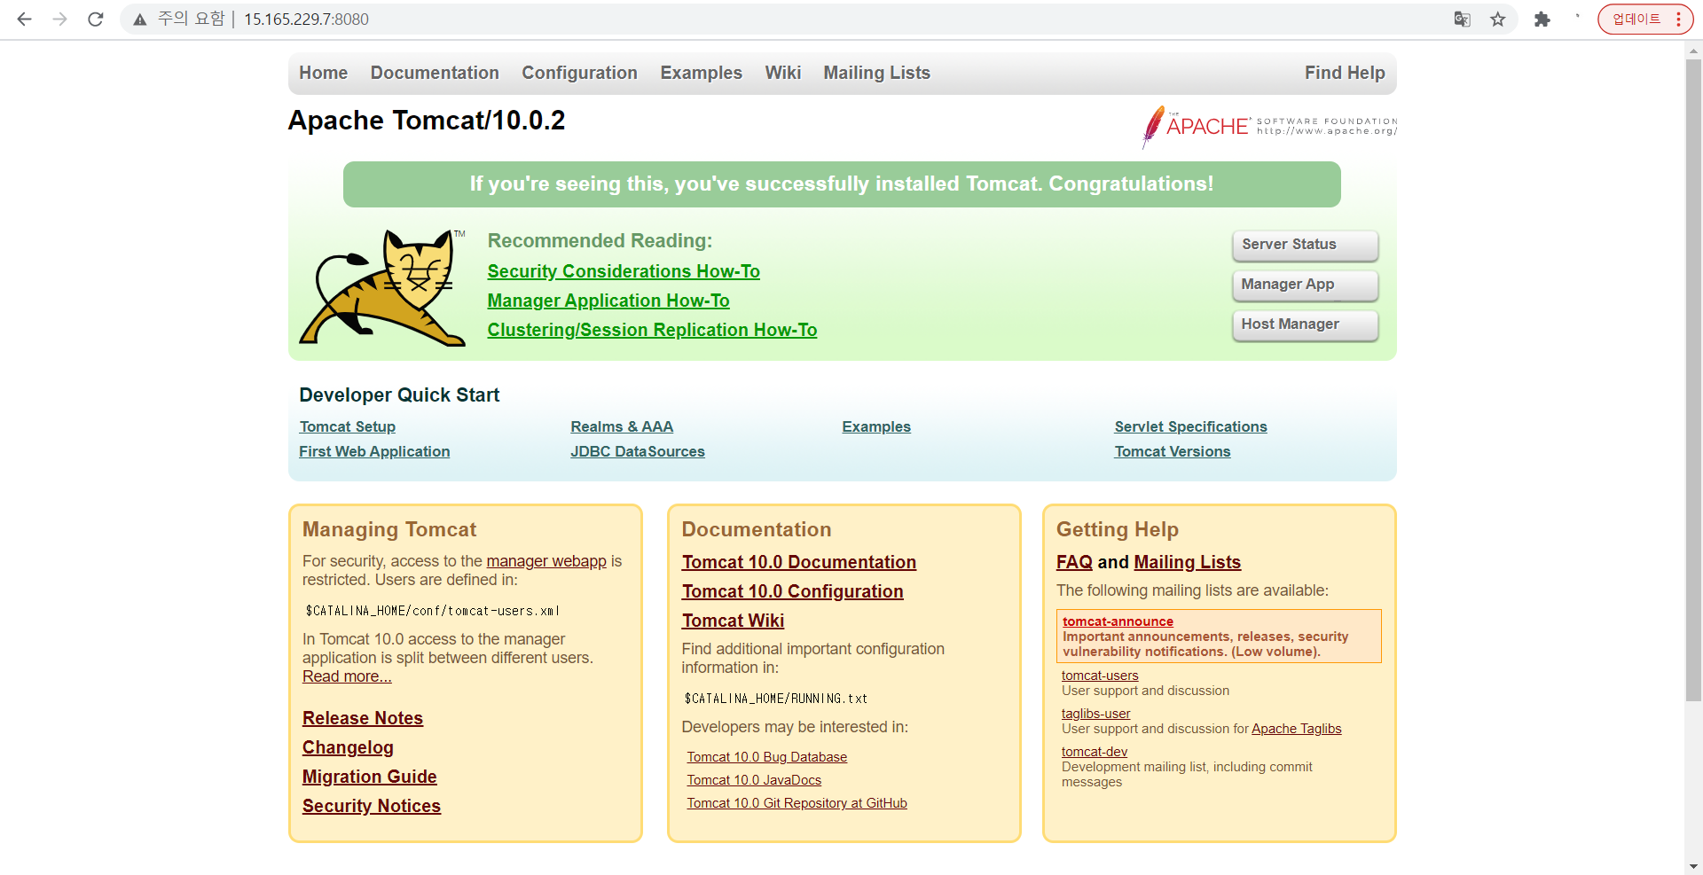Image resolution: width=1703 pixels, height=875 pixels.
Task: Bookmark this page with the star icon
Action: point(1498,20)
